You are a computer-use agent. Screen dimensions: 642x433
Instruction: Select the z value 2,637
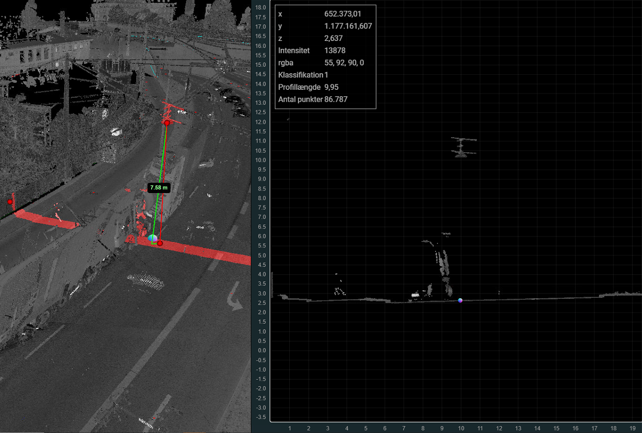(333, 38)
